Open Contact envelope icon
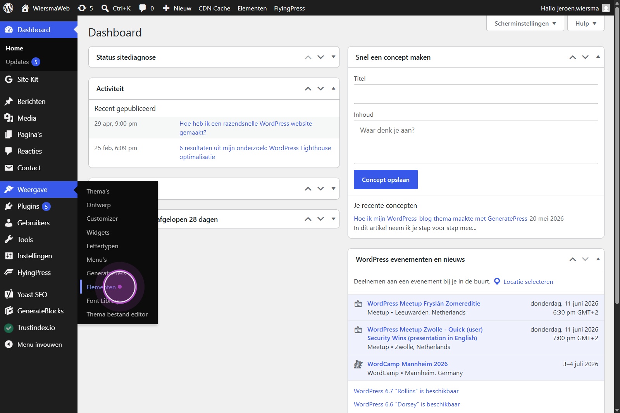The image size is (620, 413). click(x=9, y=168)
